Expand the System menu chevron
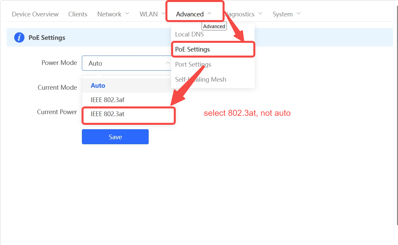This screenshot has width=398, height=245. pyautogui.click(x=298, y=14)
